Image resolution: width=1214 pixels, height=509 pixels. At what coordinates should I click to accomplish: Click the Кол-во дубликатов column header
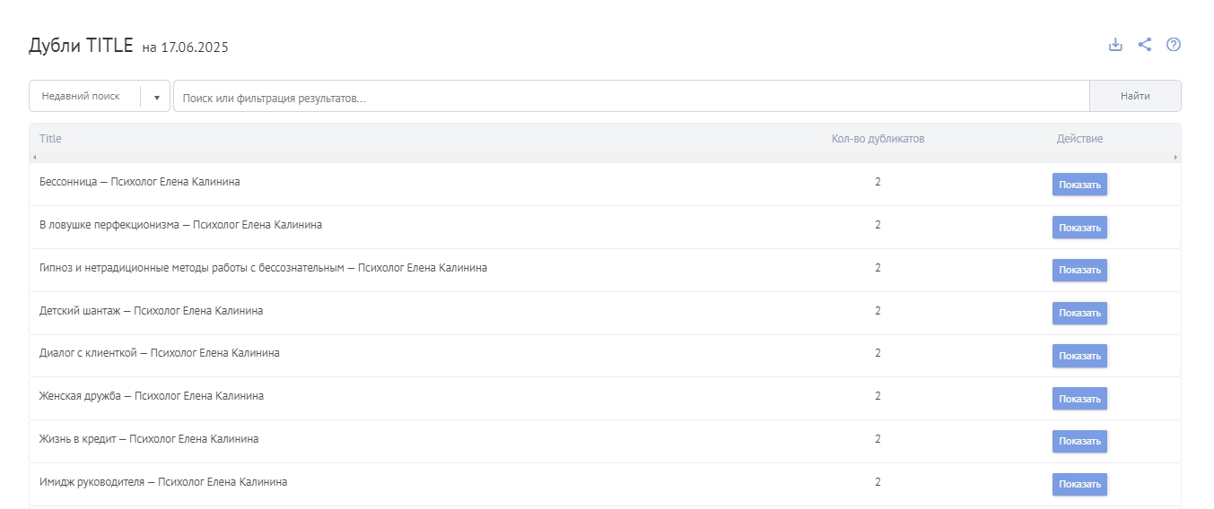point(878,139)
